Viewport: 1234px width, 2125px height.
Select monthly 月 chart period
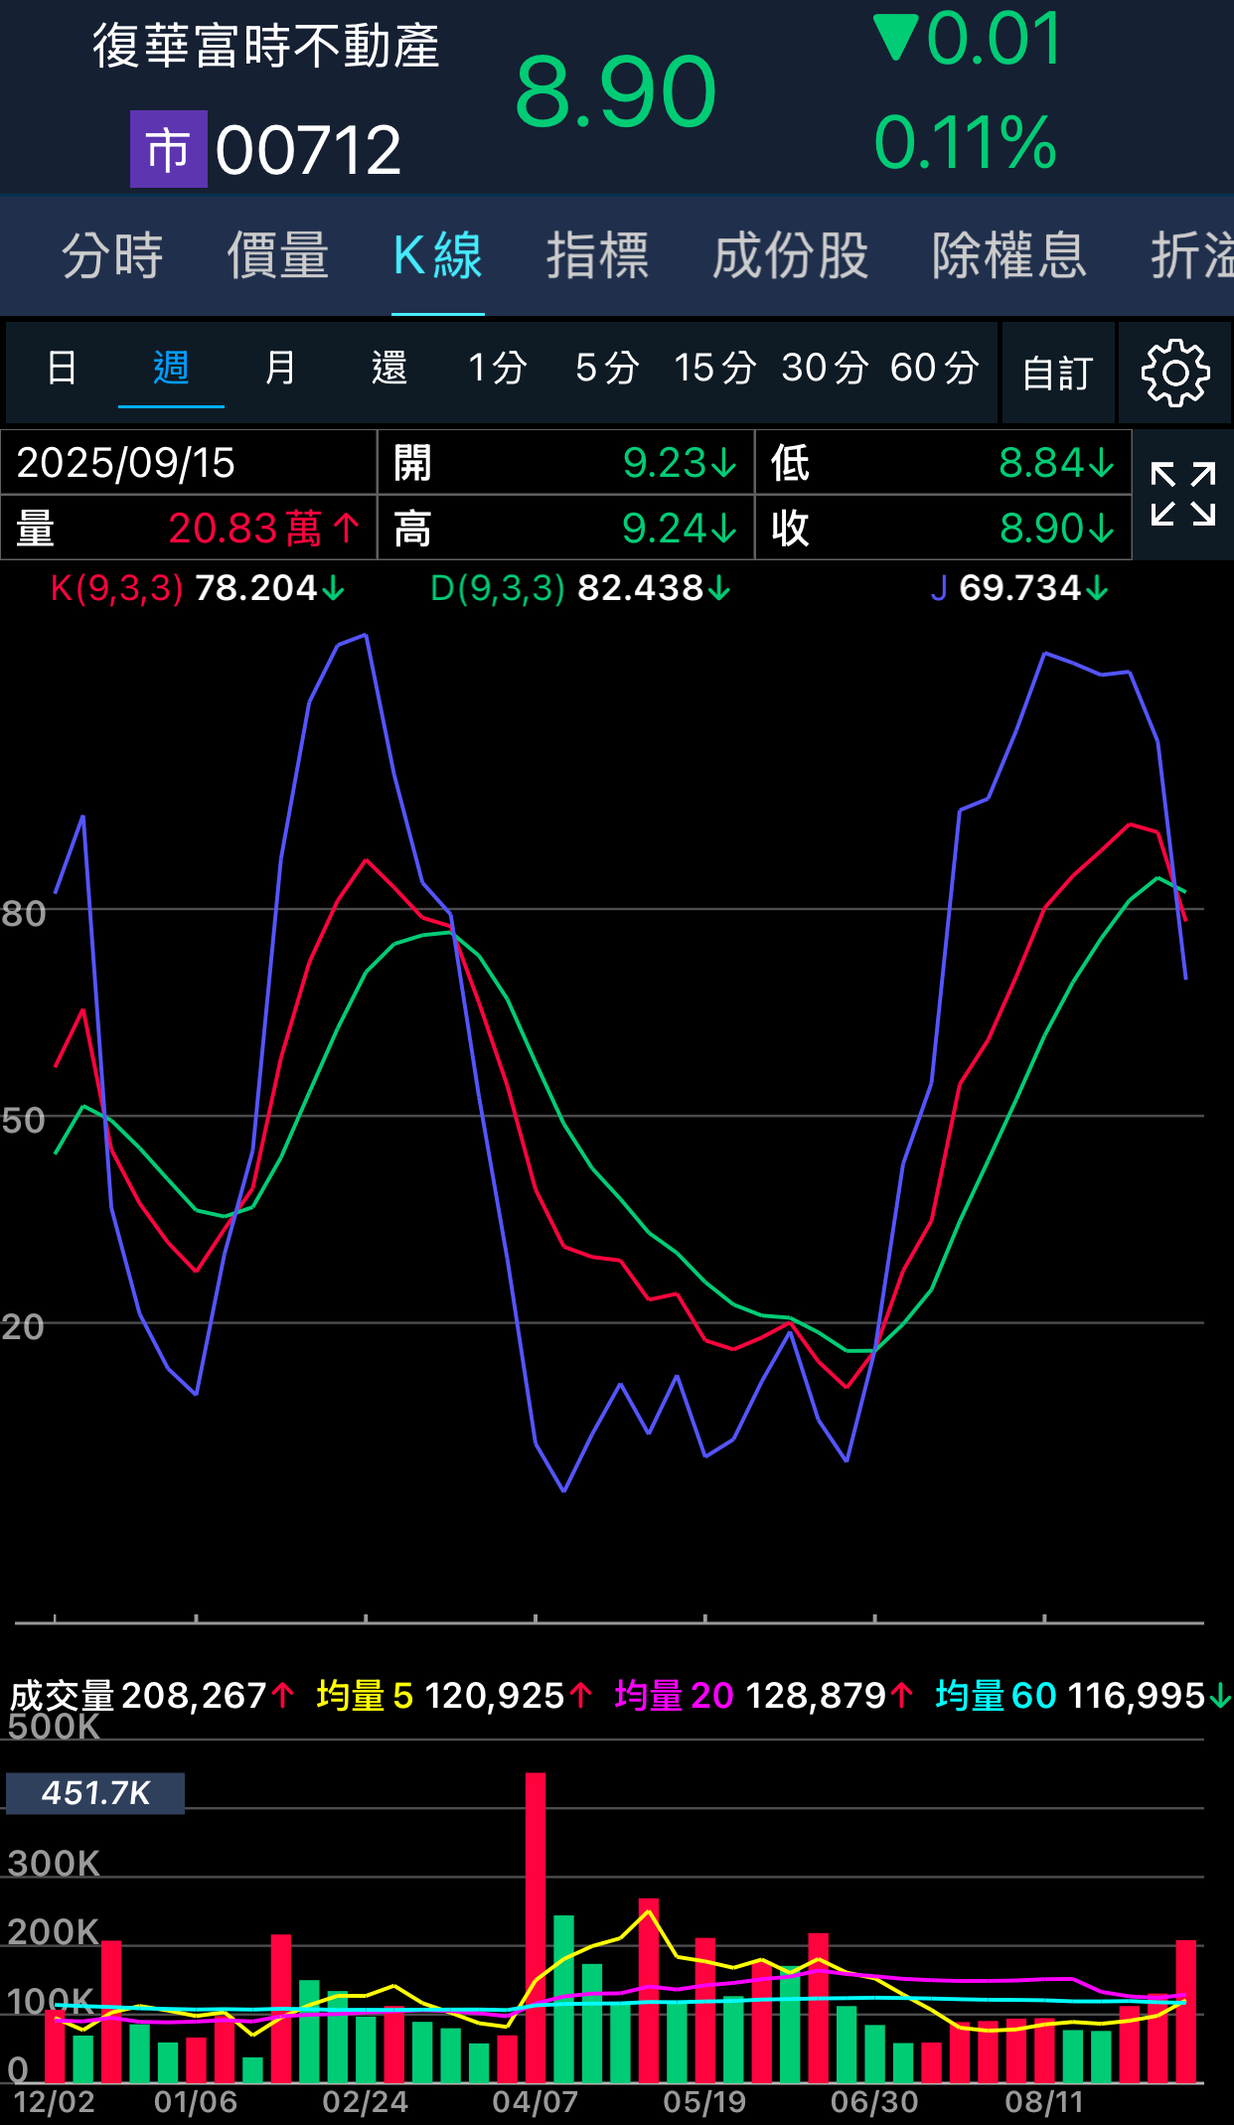280,368
